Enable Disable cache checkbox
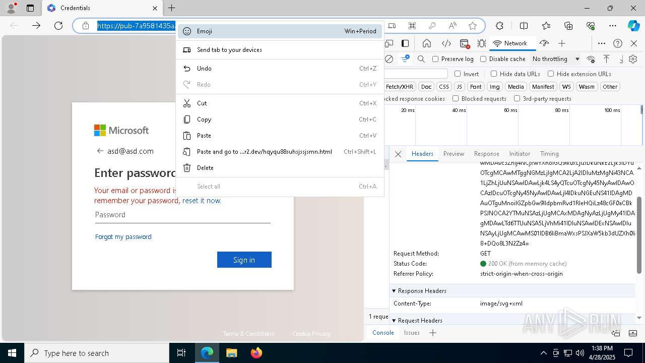The height and width of the screenshot is (363, 645). coord(483,59)
